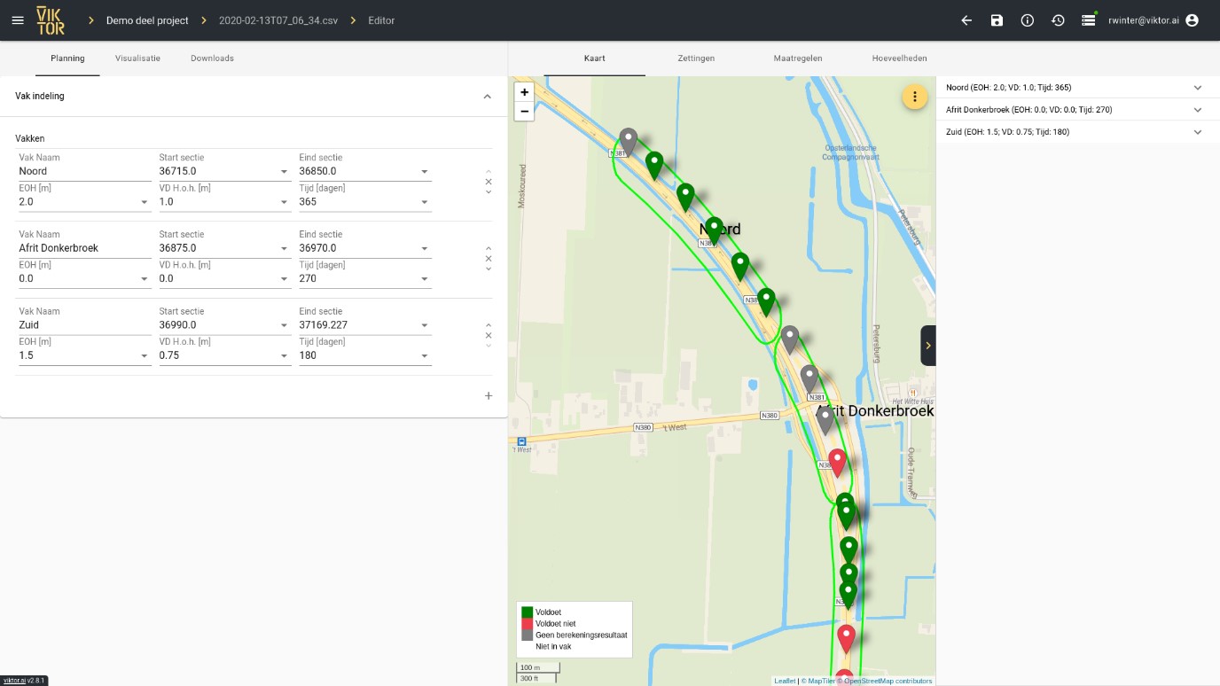Open version history clock icon
Image resolution: width=1220 pixels, height=686 pixels.
pos(1058,20)
